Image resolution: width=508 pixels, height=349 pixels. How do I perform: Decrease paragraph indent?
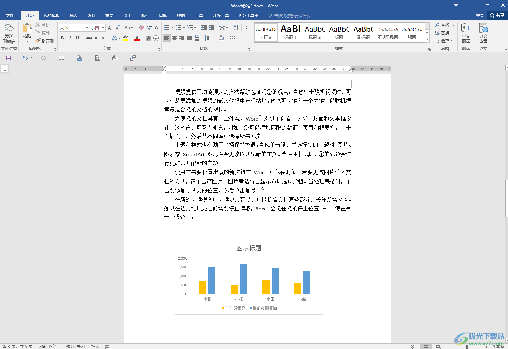click(204, 28)
